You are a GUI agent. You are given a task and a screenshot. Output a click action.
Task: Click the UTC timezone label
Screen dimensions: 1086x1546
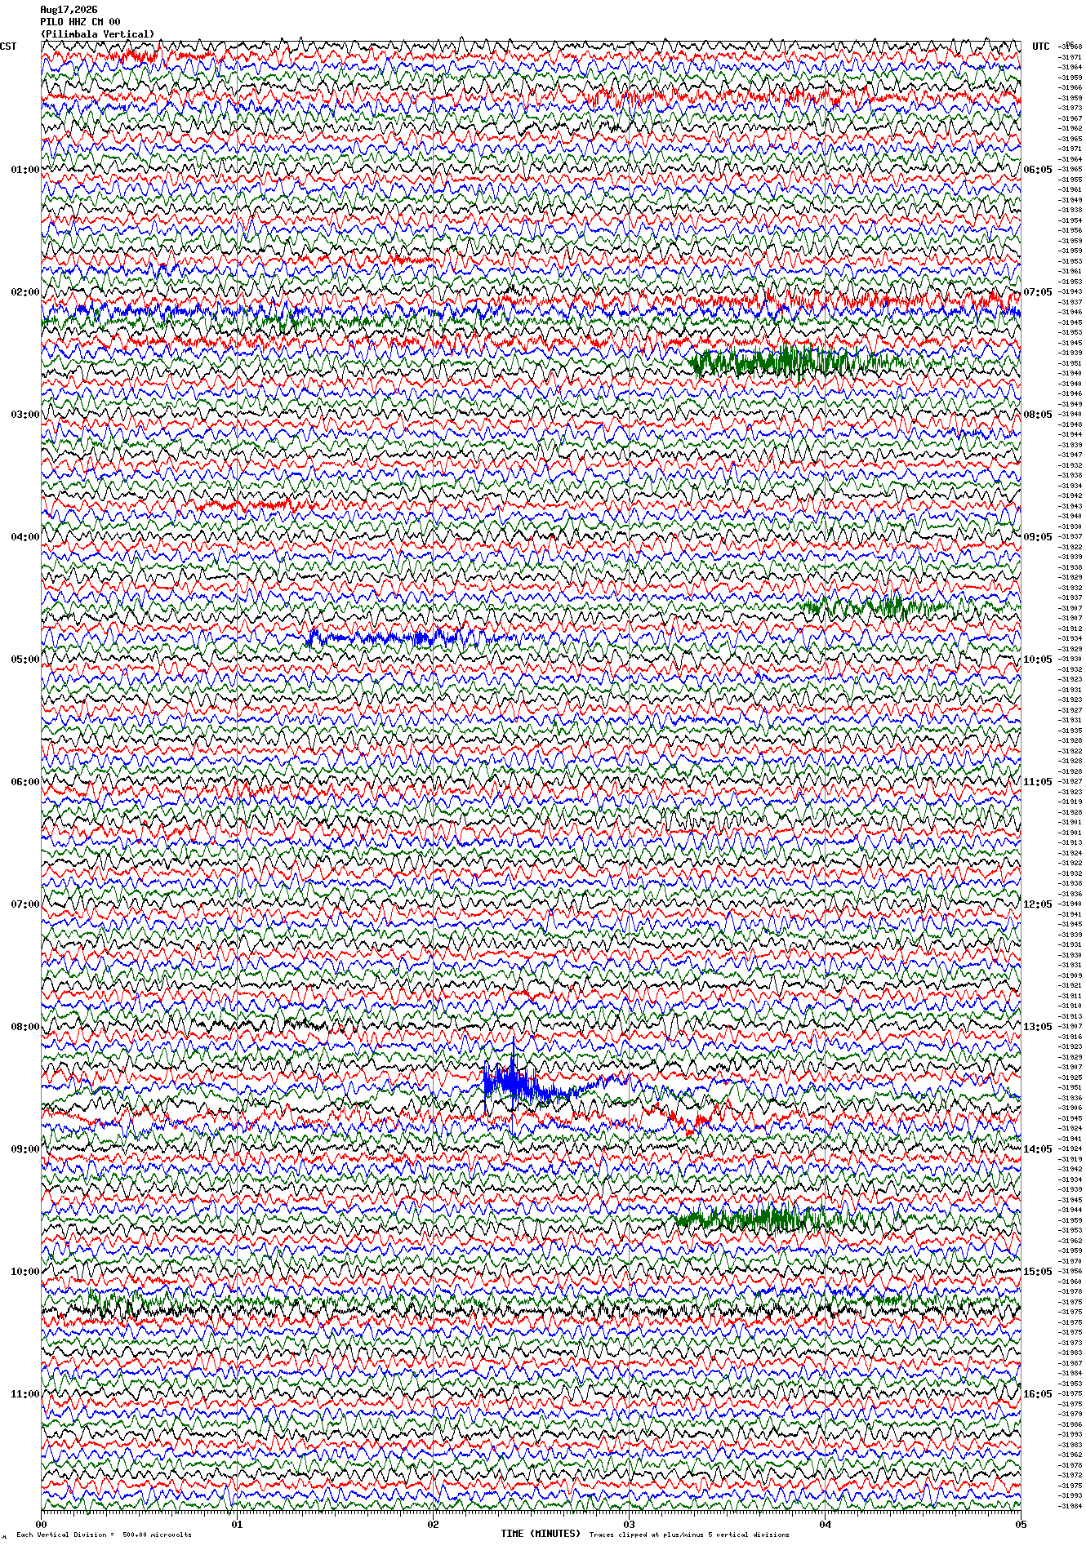click(1041, 47)
